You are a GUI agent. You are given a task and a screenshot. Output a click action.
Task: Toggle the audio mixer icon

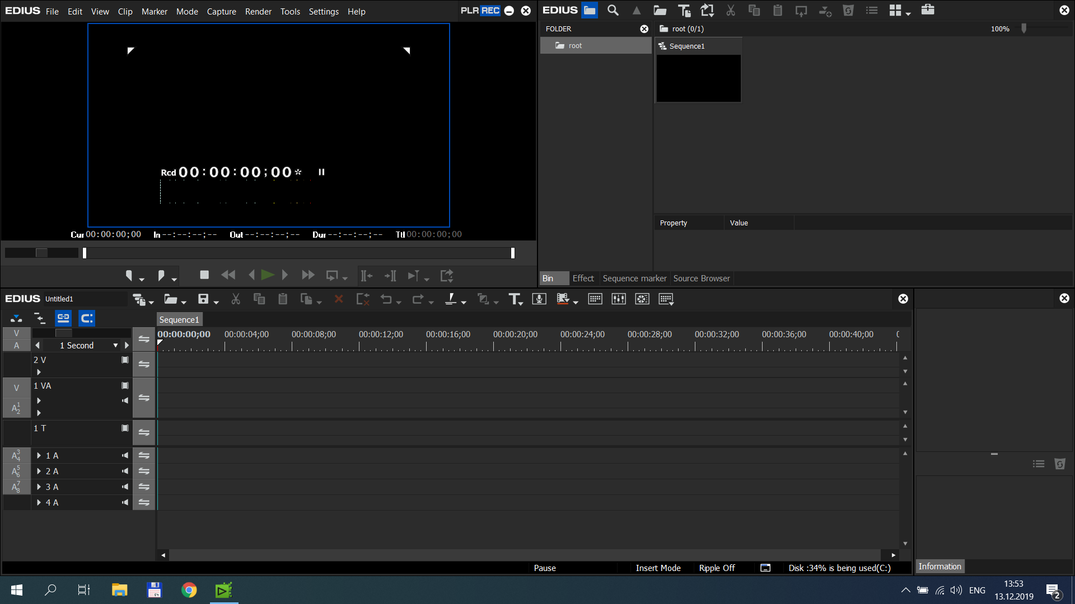point(619,299)
